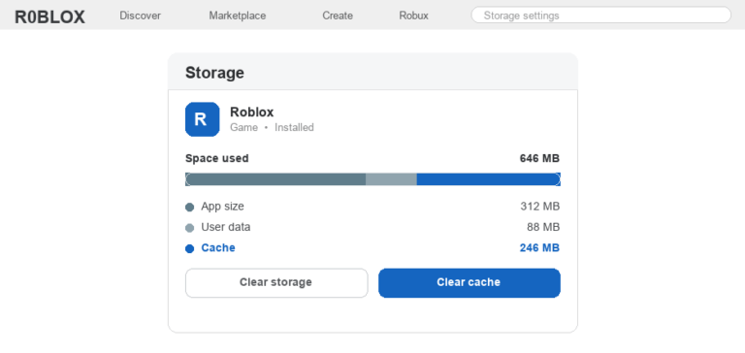Image resolution: width=745 pixels, height=353 pixels.
Task: Click the Clear cache button
Action: pyautogui.click(x=469, y=282)
